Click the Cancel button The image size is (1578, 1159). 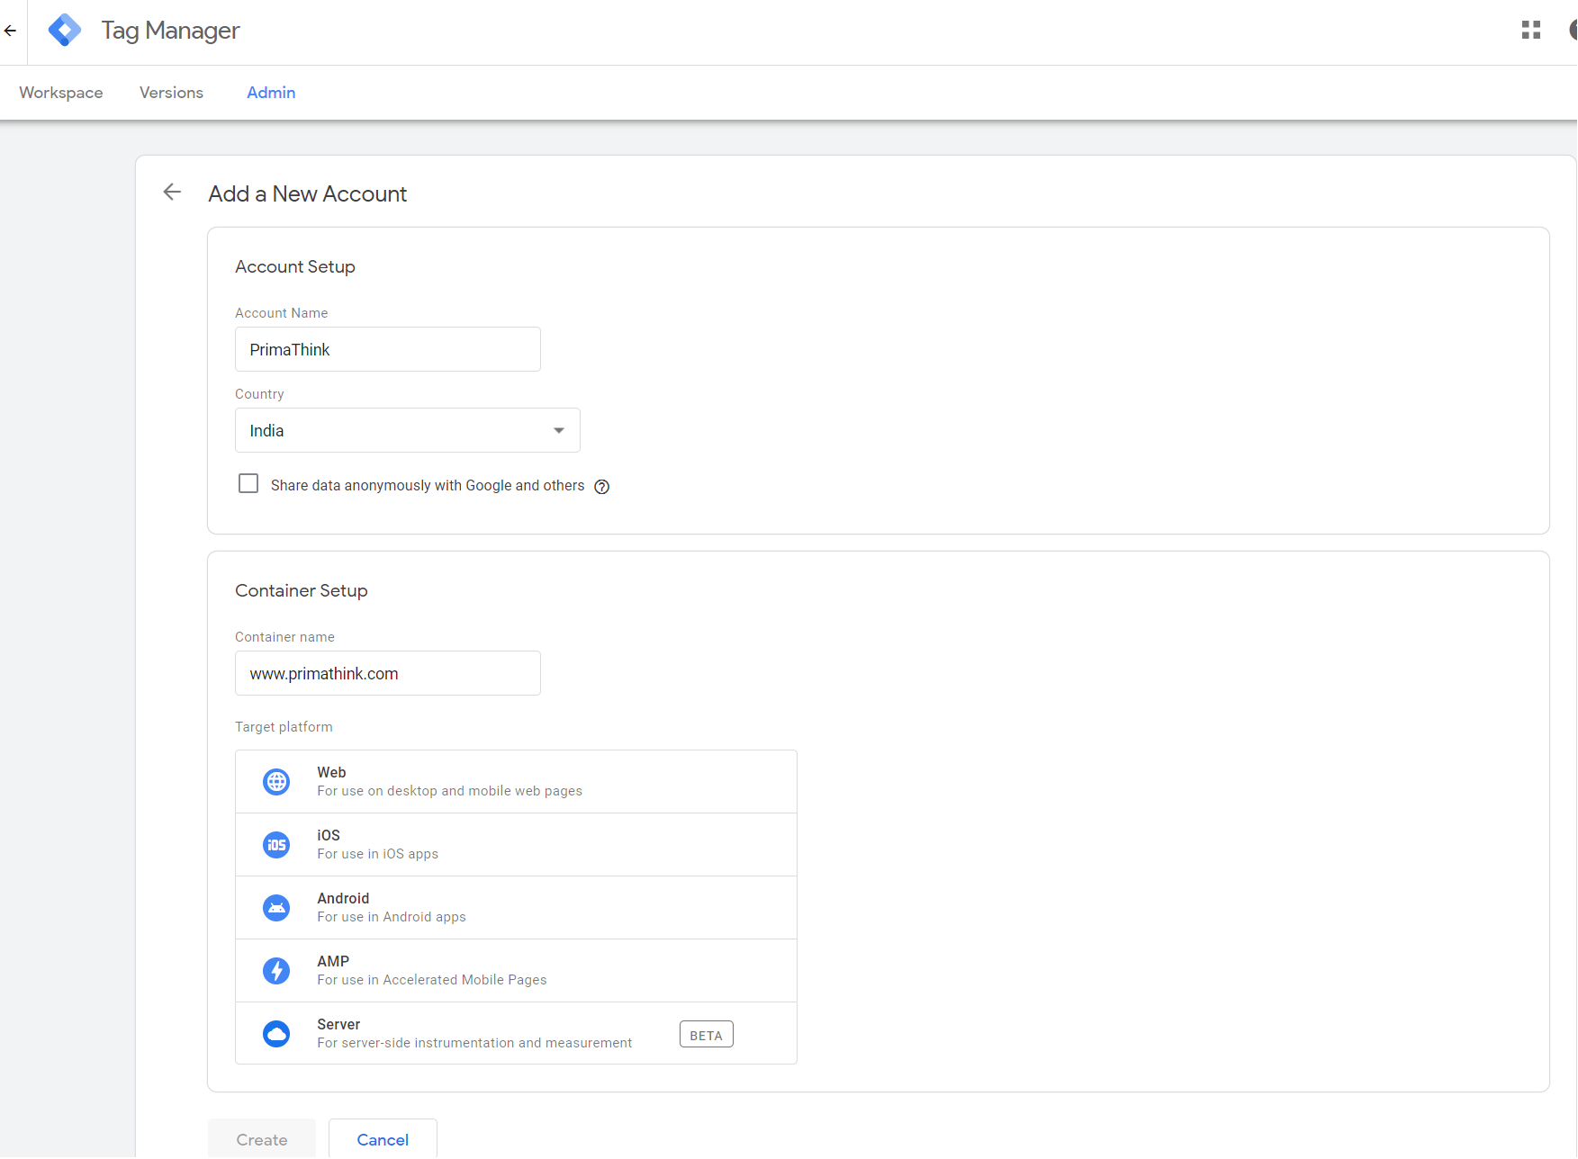[383, 1139]
